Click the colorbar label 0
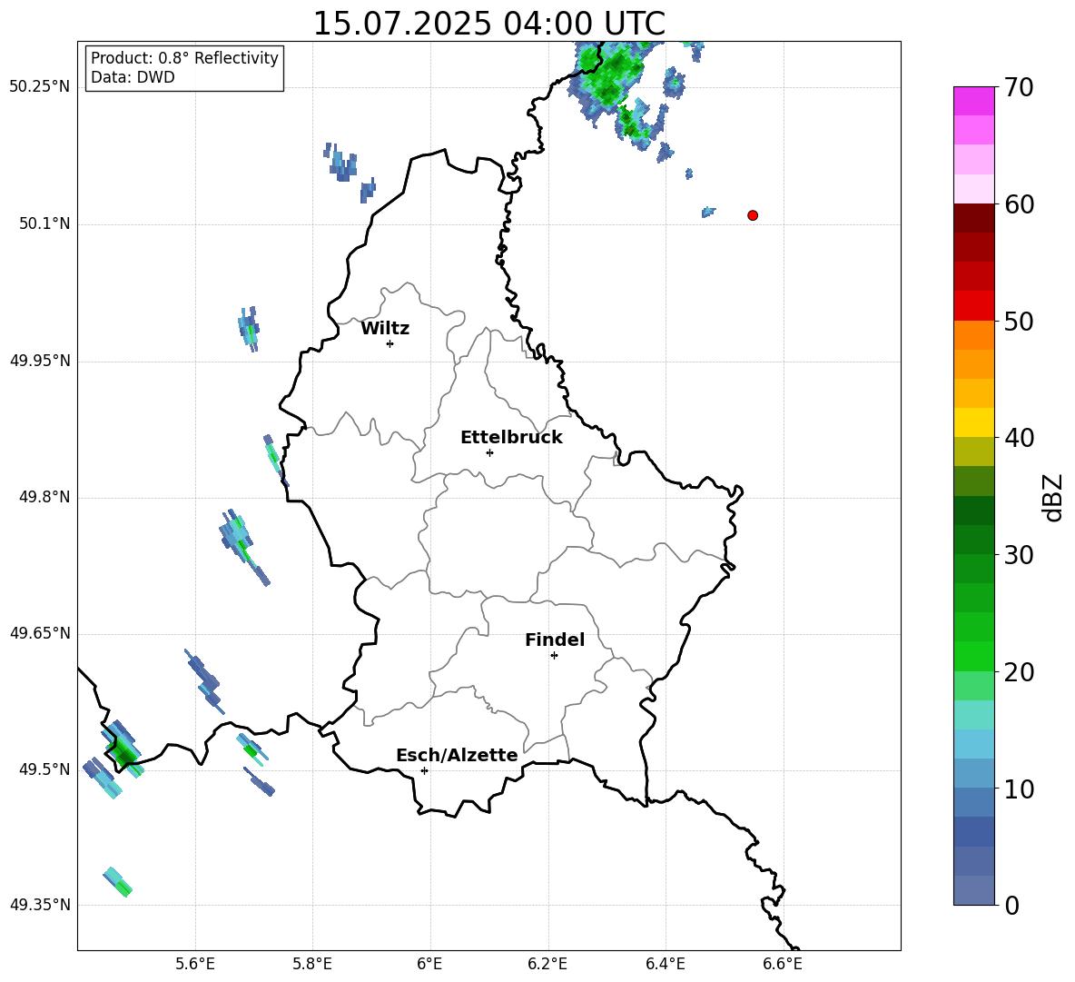Image resolution: width=1075 pixels, height=982 pixels. coord(1012,906)
